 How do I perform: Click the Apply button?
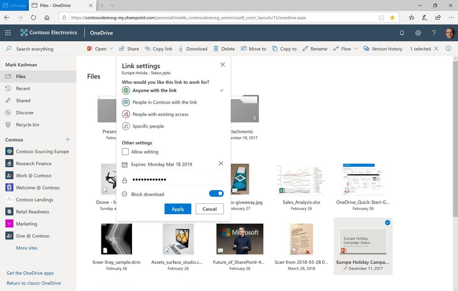(x=177, y=209)
